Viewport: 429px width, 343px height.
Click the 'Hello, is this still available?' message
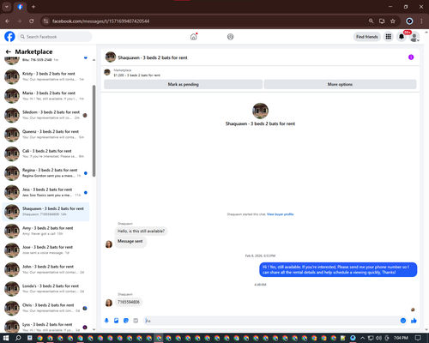click(x=141, y=231)
